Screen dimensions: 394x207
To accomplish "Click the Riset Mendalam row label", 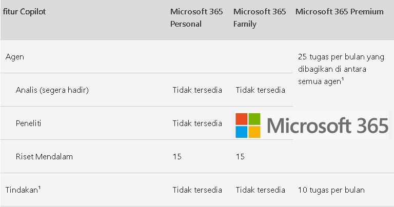I will [44, 156].
